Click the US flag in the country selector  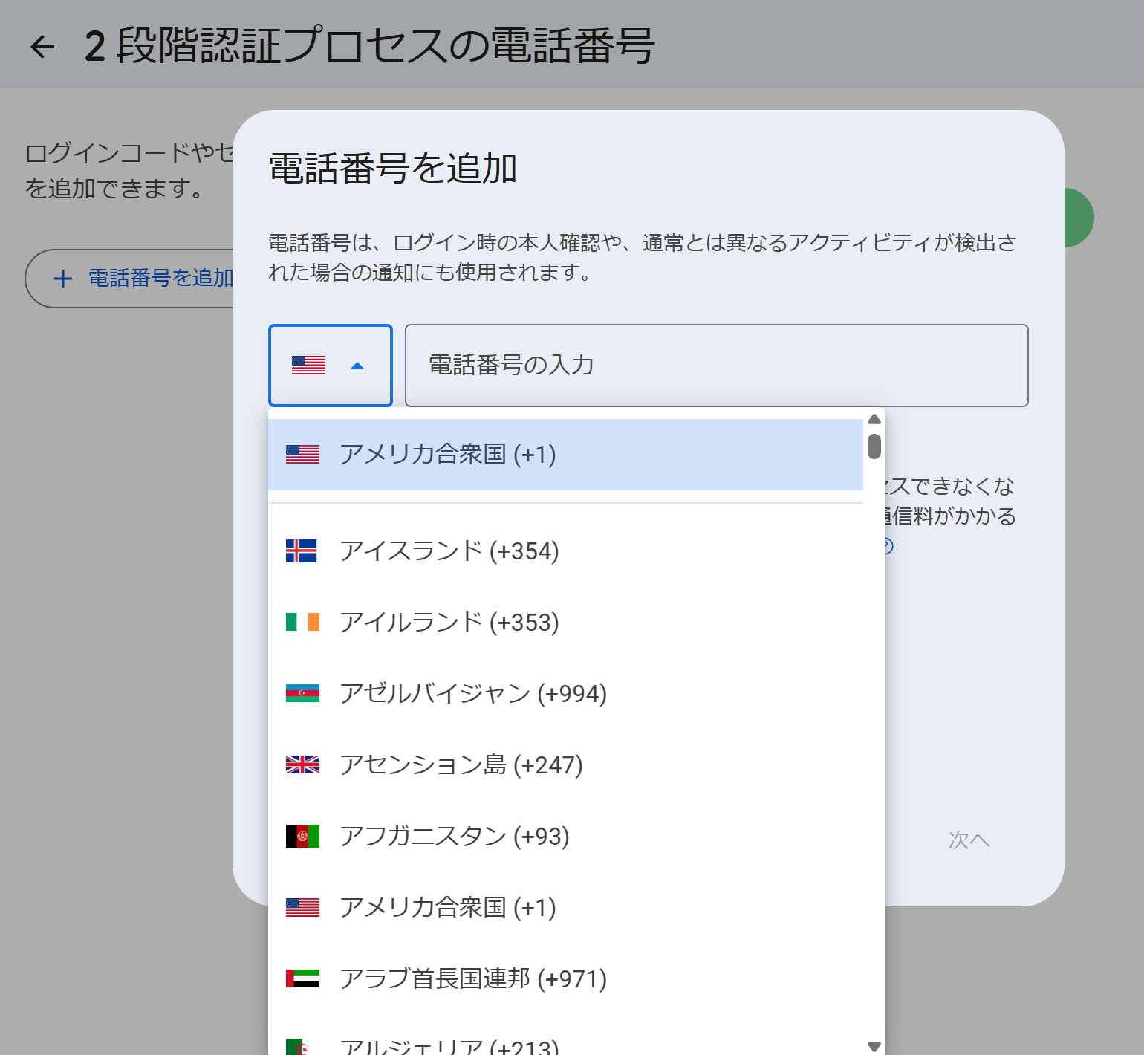308,366
